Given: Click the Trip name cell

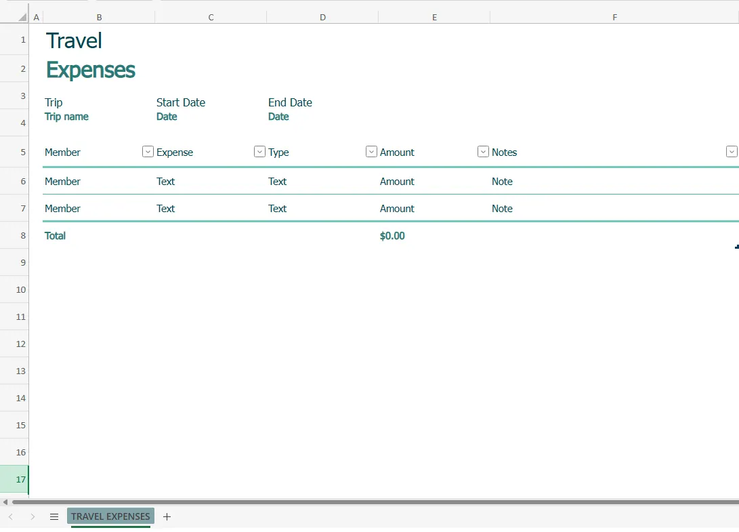Looking at the screenshot, I should click(66, 117).
